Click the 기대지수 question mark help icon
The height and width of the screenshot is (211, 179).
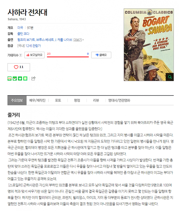click(20, 55)
